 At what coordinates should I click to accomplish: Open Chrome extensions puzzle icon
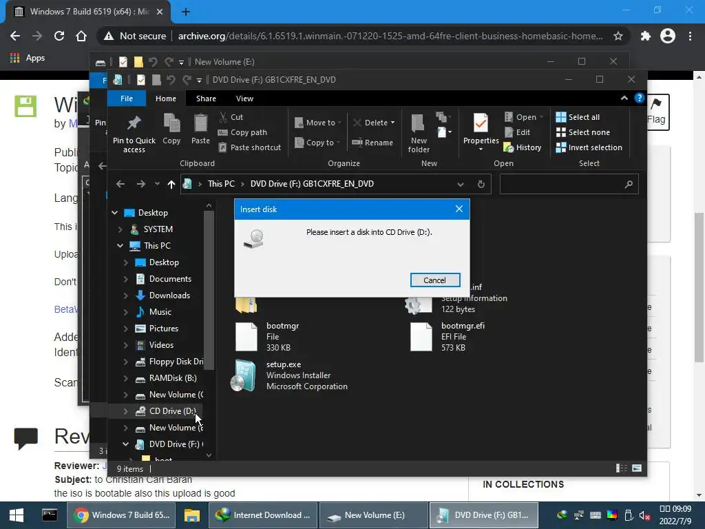[646, 36]
